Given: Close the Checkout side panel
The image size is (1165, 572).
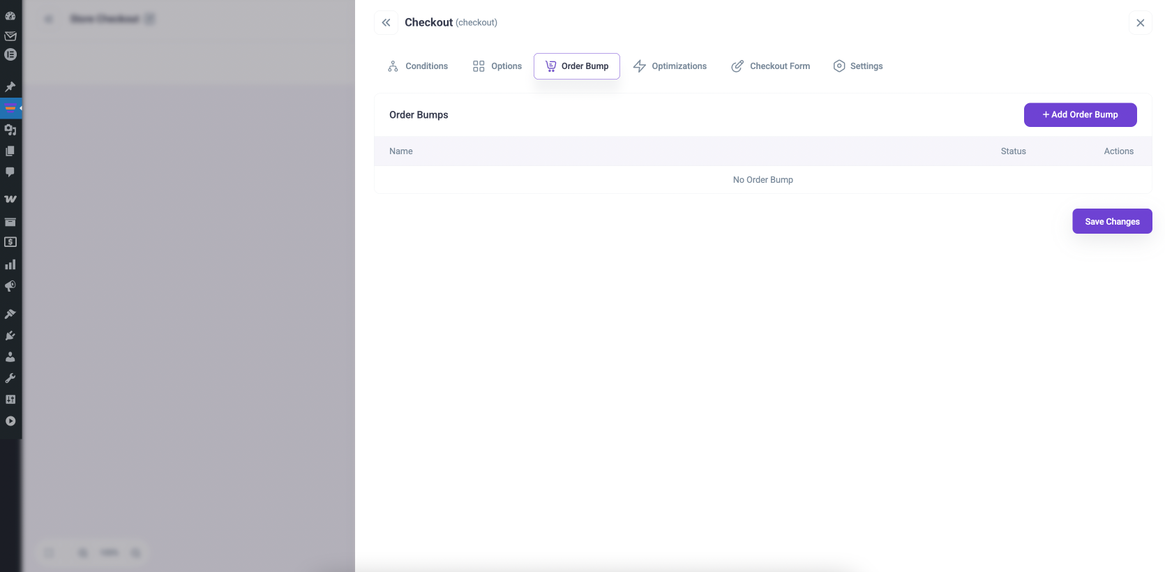Looking at the screenshot, I should tap(1140, 23).
